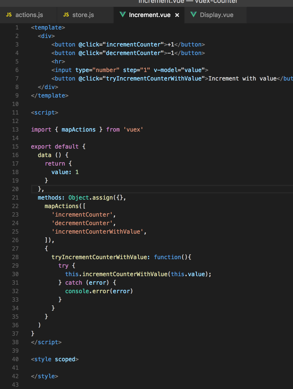Switch to the actions.js tab

point(28,15)
